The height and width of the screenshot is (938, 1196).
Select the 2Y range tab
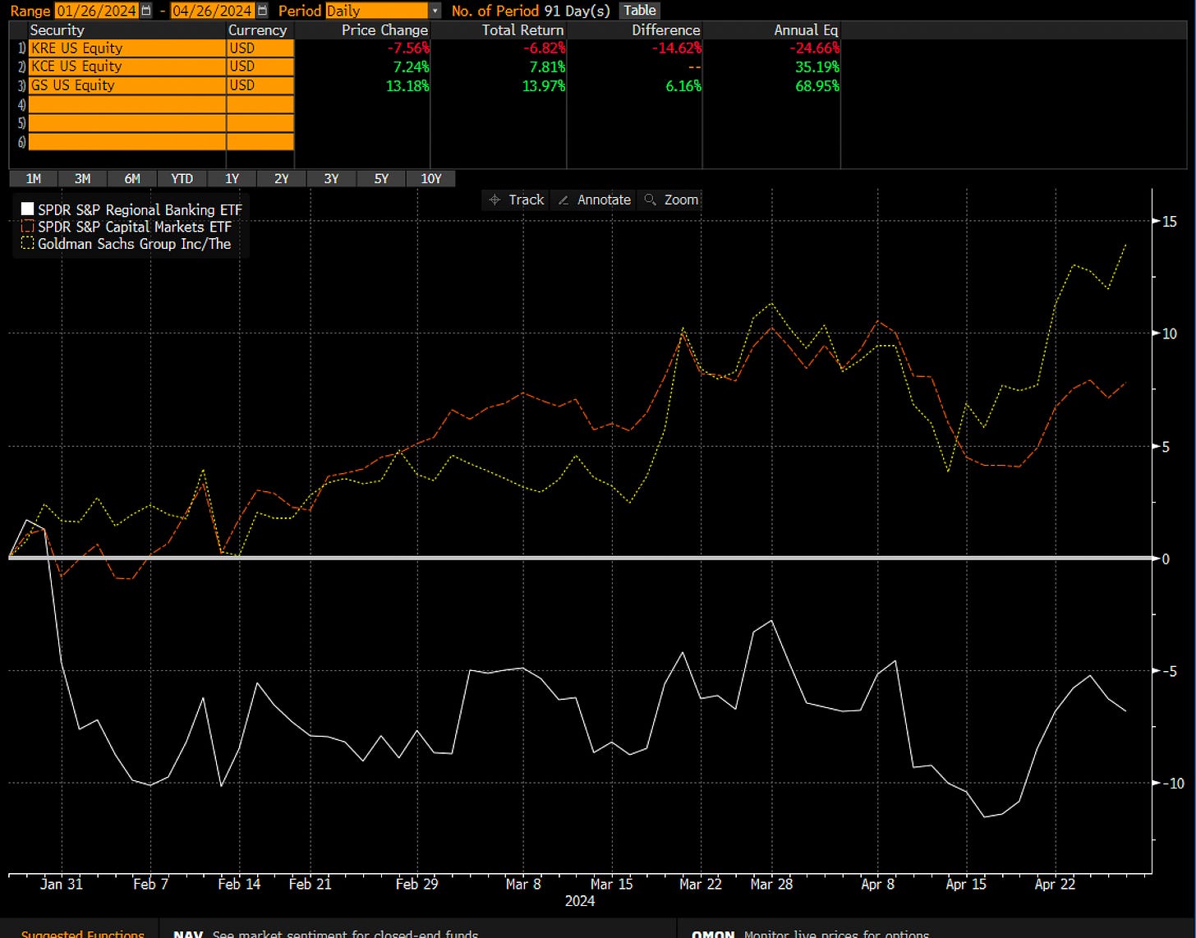pos(282,178)
